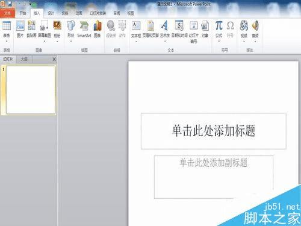301x226 pixels.
Task: Select the Slides (幻灯片) pane tab
Action: (8, 59)
